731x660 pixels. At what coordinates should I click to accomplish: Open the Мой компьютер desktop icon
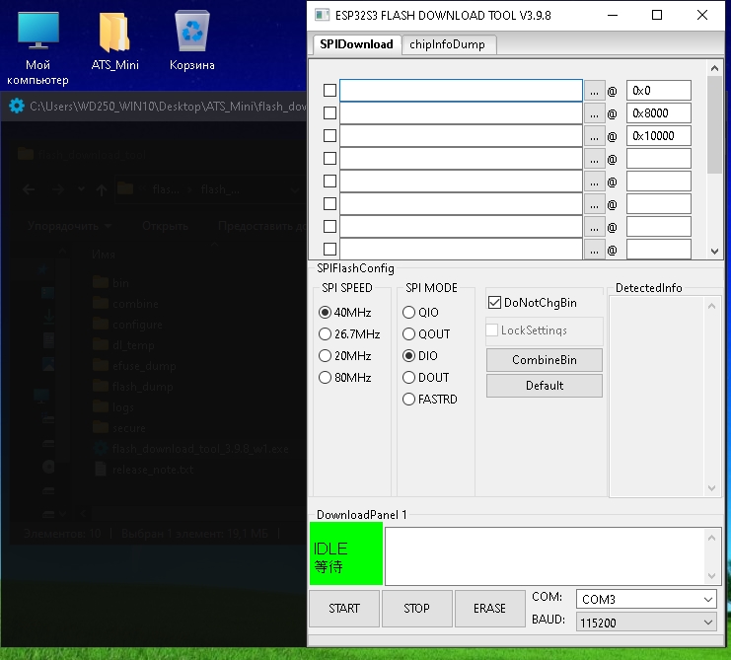pyautogui.click(x=37, y=46)
